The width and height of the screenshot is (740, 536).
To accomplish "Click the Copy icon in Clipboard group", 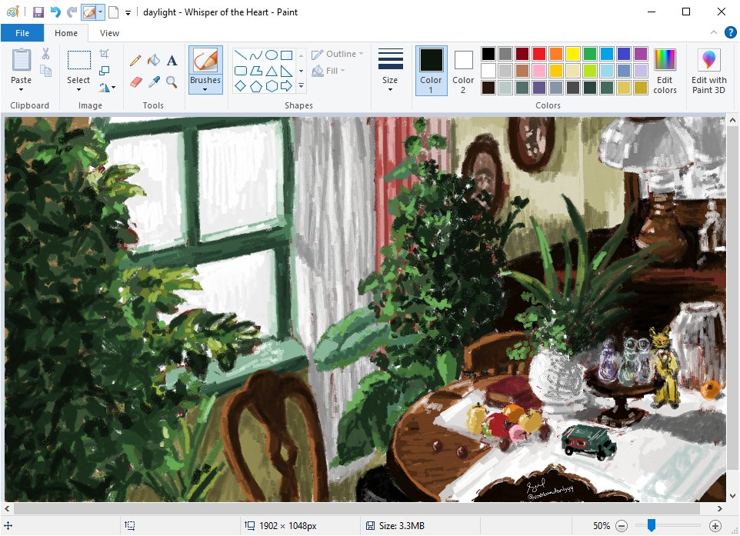I will pyautogui.click(x=46, y=71).
